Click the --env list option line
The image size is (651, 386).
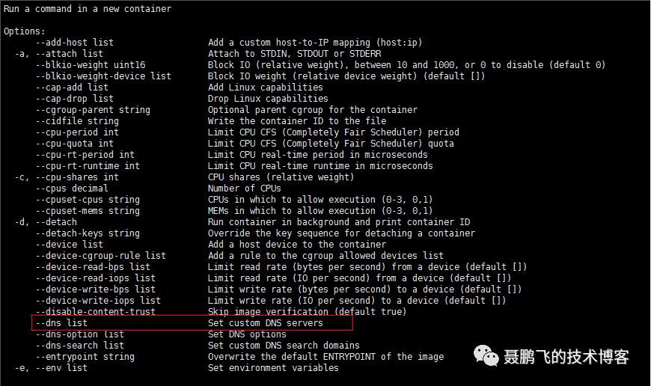click(51, 368)
